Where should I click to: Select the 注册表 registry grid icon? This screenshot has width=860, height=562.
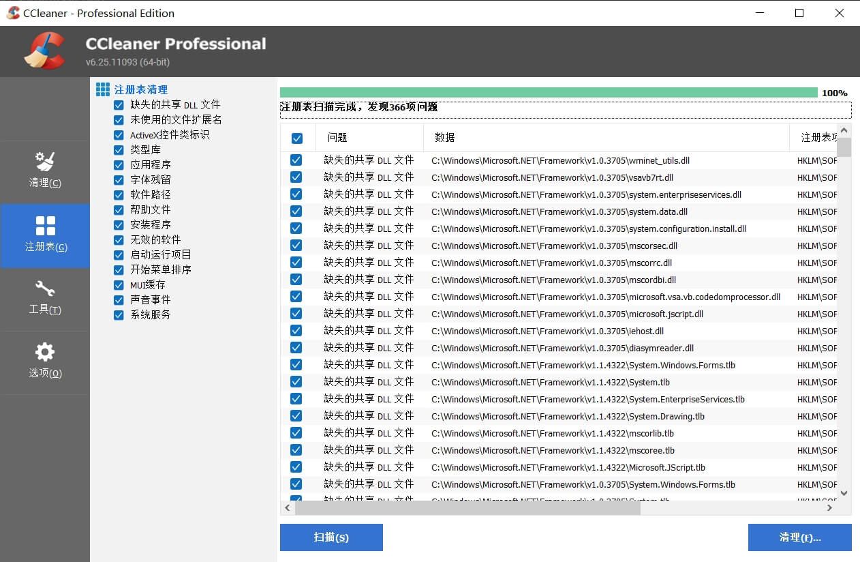click(x=45, y=226)
